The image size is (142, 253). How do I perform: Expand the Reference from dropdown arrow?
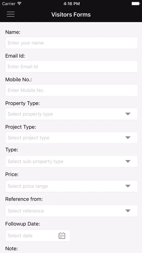[x=128, y=211]
